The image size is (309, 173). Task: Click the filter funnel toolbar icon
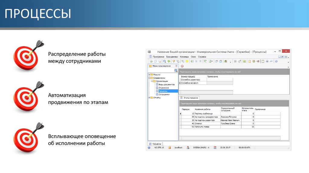click(174, 61)
